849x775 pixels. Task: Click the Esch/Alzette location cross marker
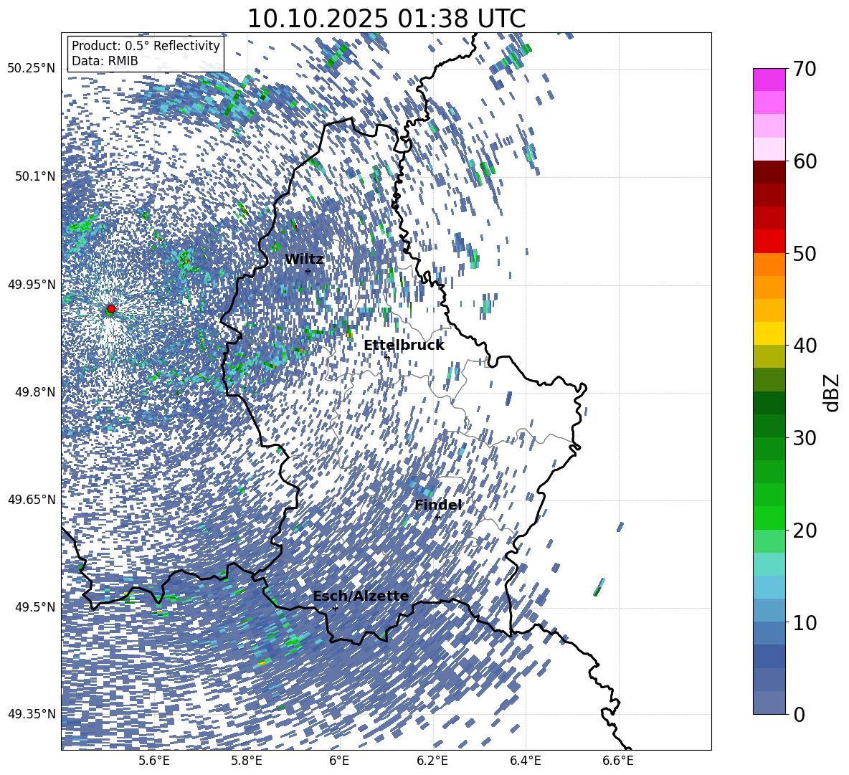pyautogui.click(x=335, y=608)
